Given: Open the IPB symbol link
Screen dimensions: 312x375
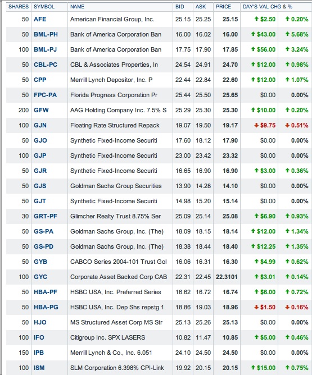Looking at the screenshot, I should pos(39,353).
